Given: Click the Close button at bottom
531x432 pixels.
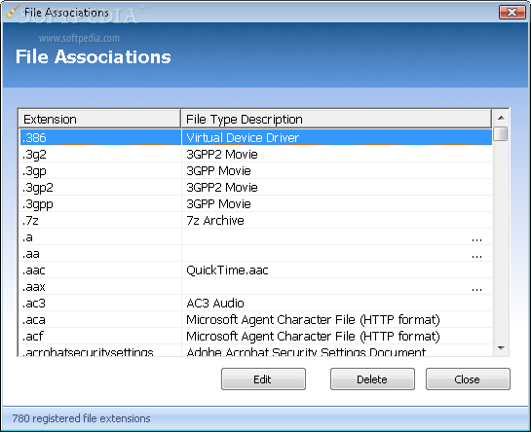Looking at the screenshot, I should click(x=468, y=378).
